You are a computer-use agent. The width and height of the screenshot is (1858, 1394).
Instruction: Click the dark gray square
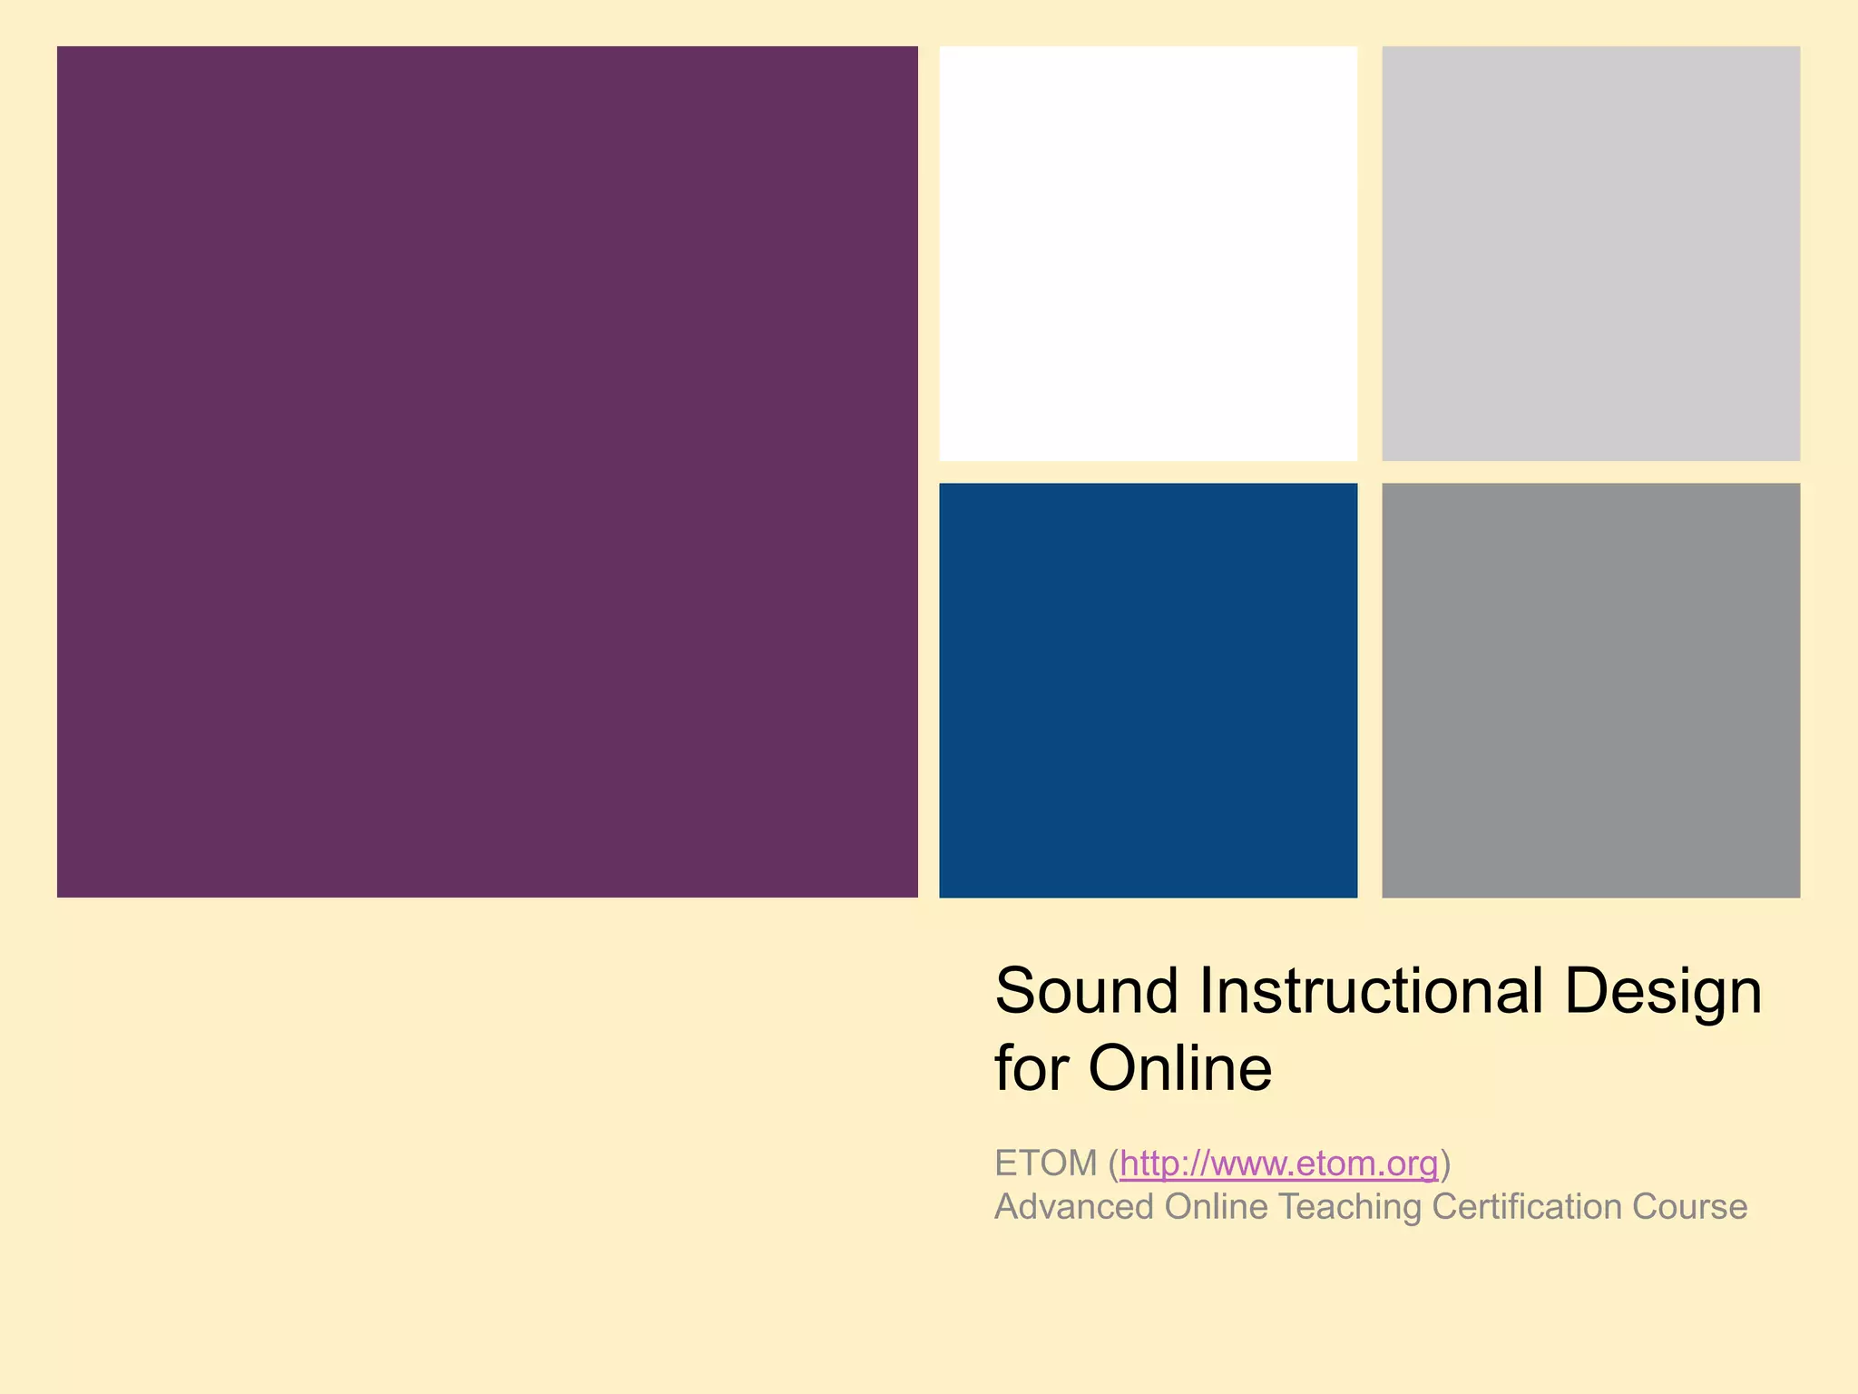(x=1590, y=690)
